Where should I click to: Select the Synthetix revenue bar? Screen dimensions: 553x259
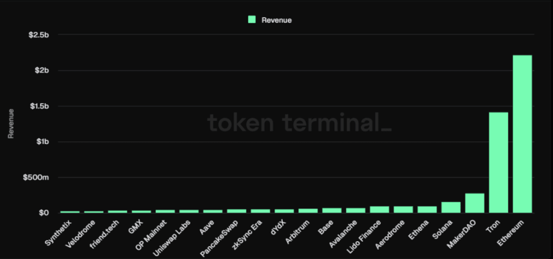(70, 212)
